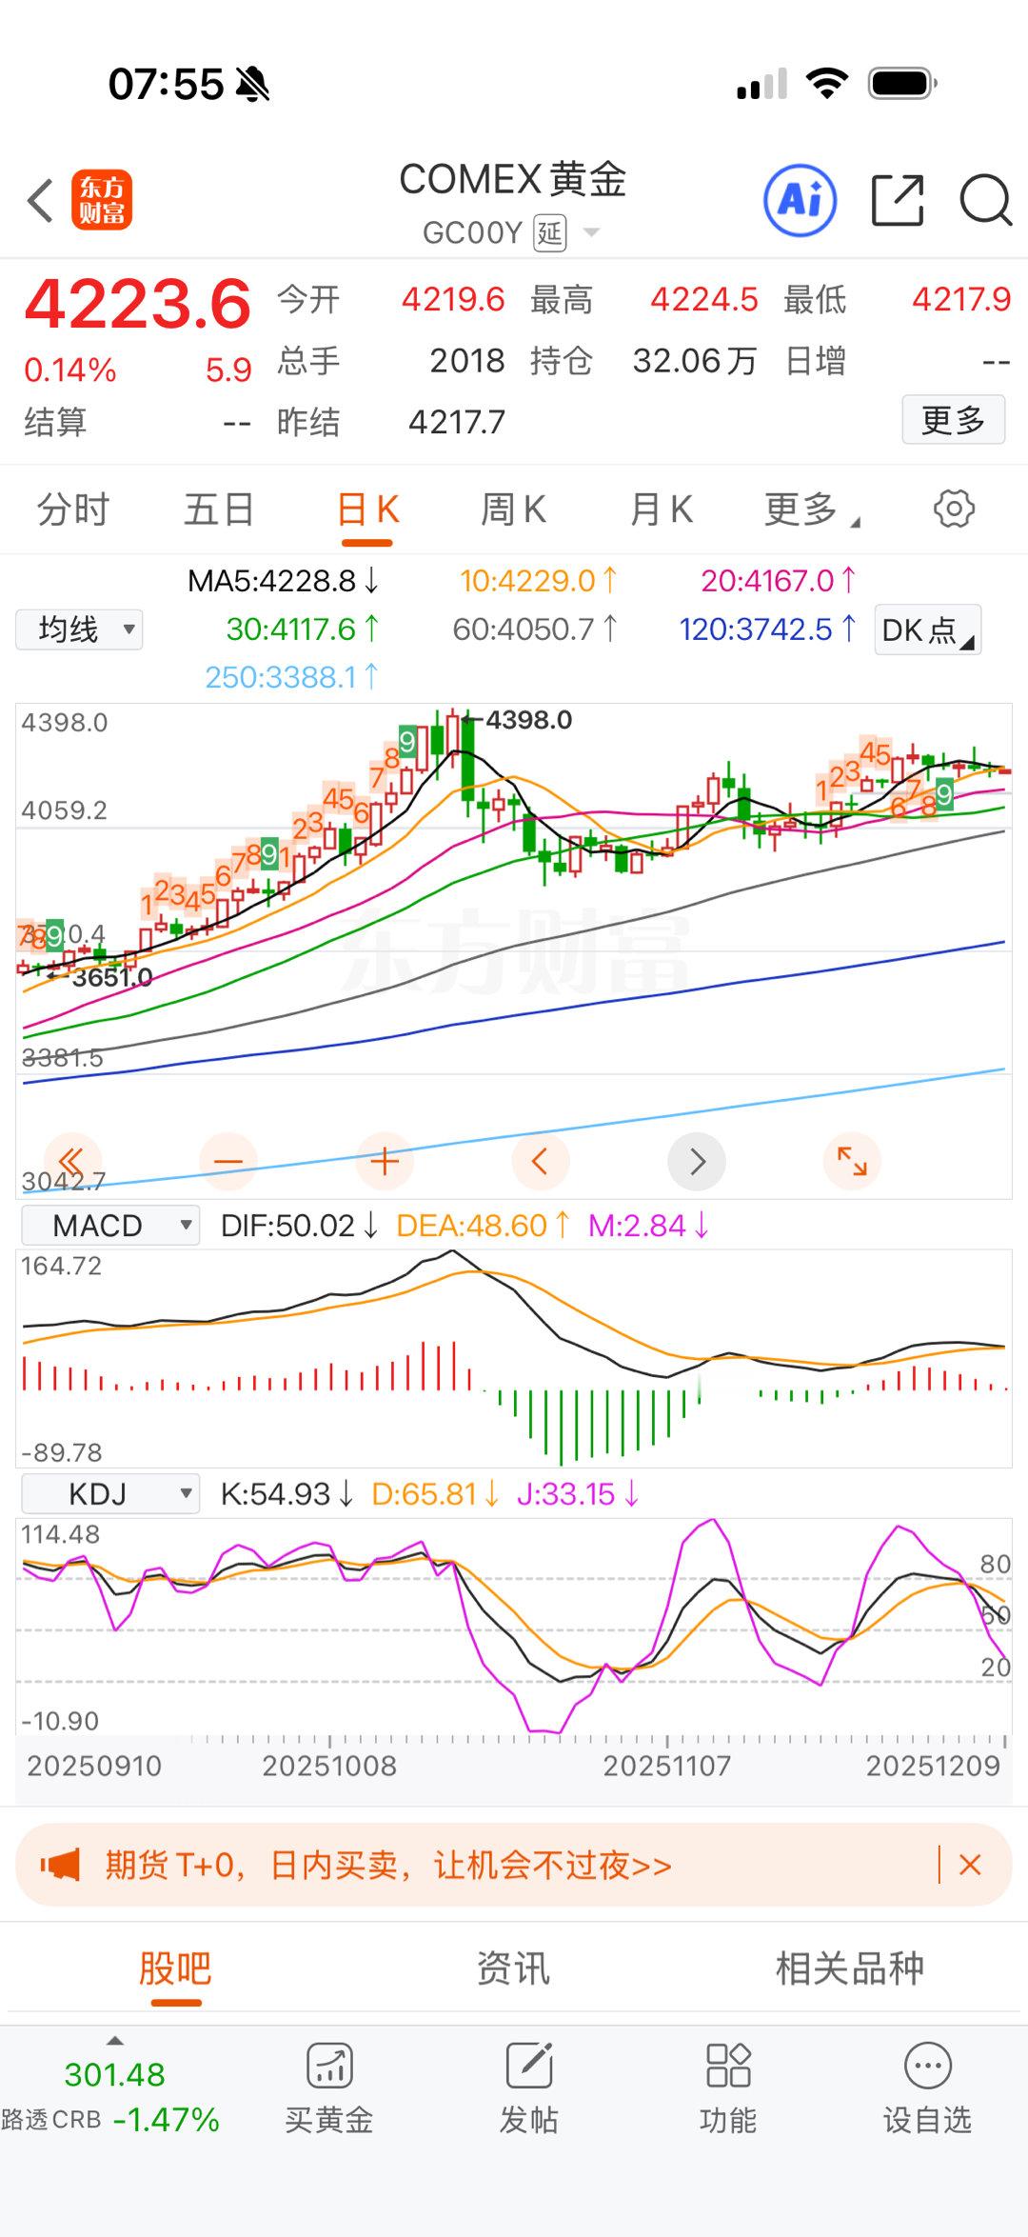Tap 发帖 compose icon
Screen dimensions: 1028x2237
pos(529,2090)
